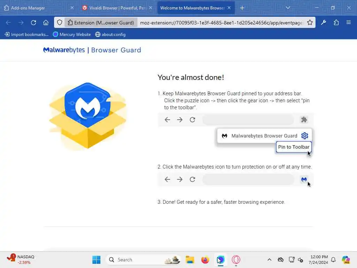Screen dimensions: 357x268
Task: Open the notifications bell icon
Action: click(x=333, y=260)
